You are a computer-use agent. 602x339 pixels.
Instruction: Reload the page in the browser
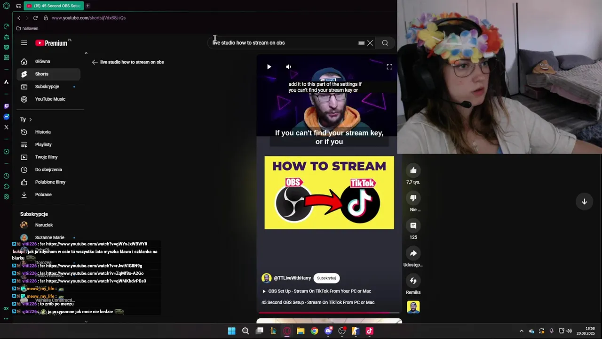[35, 18]
